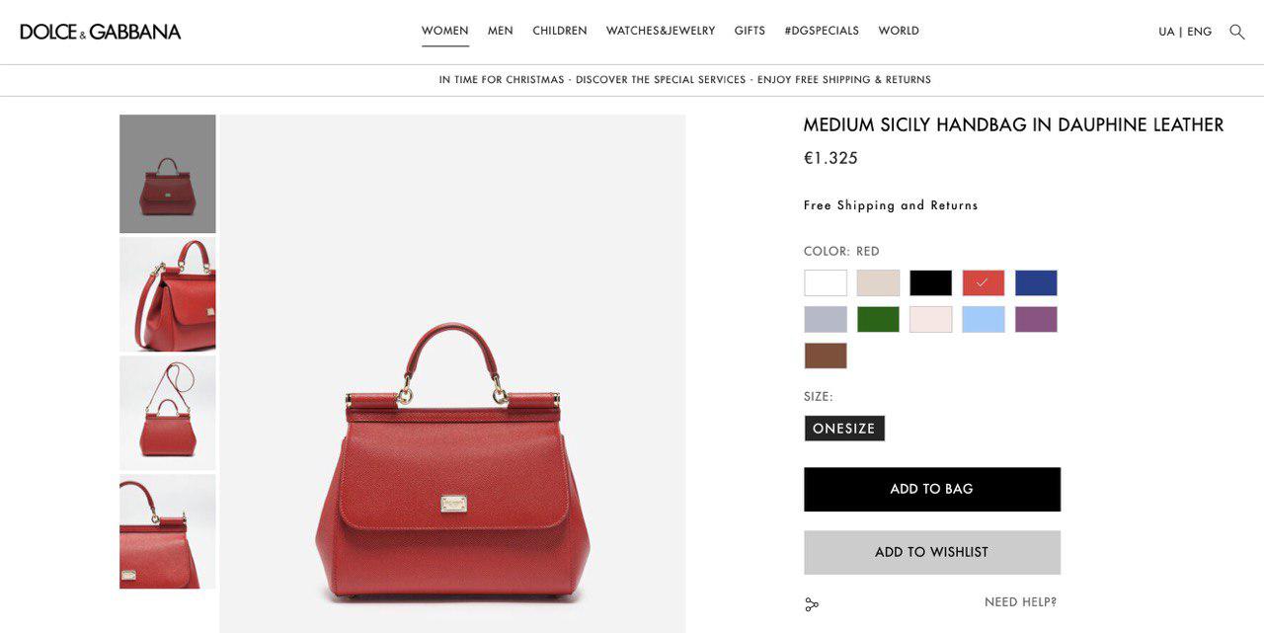
Task: Open the #DGSPECIALS menu
Action: (x=822, y=32)
